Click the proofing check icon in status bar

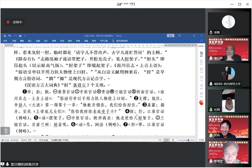[35, 140]
